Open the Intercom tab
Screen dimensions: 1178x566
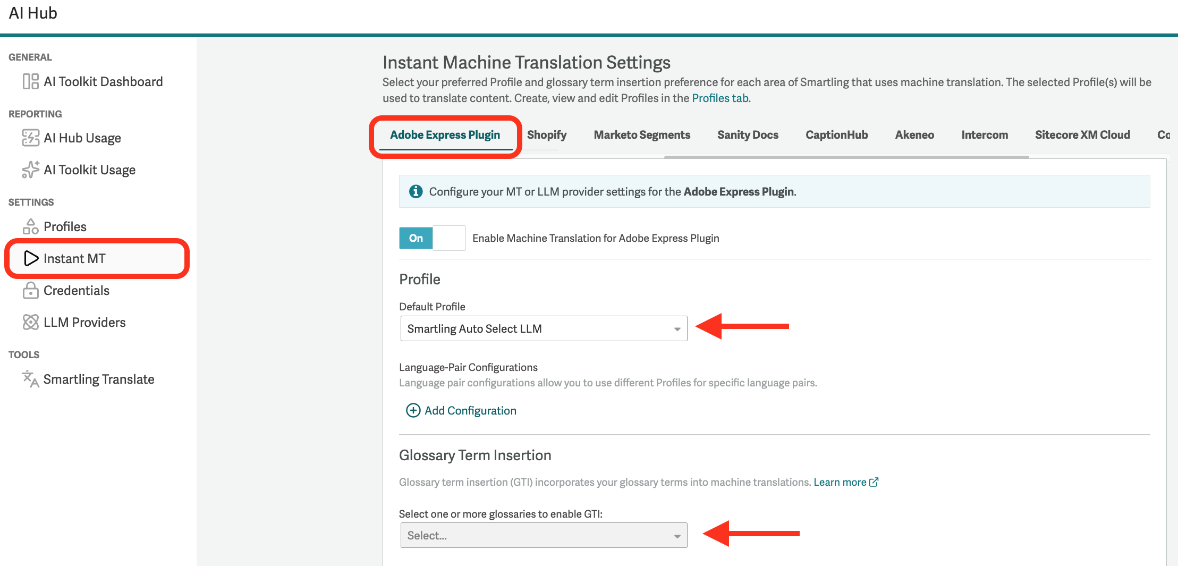985,135
